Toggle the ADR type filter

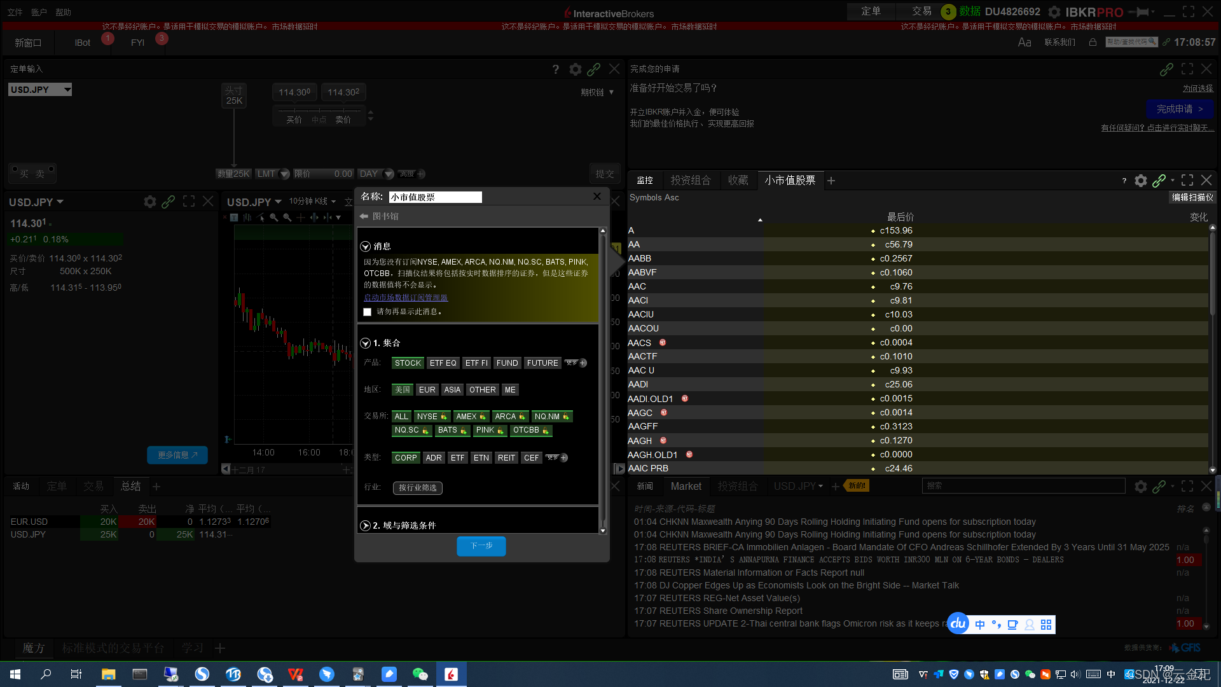pos(434,458)
